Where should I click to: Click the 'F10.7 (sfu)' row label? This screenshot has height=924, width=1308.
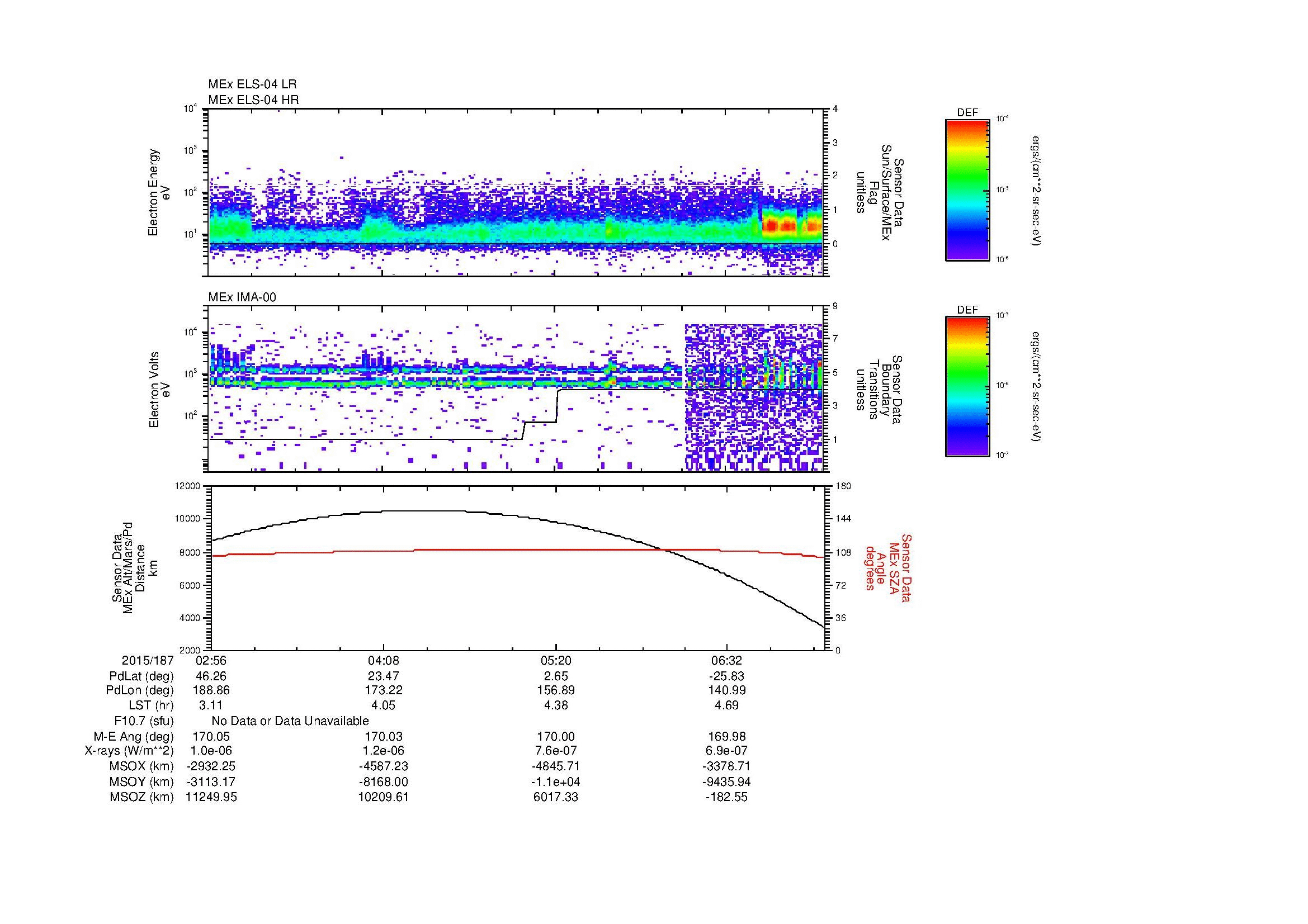[x=144, y=721]
